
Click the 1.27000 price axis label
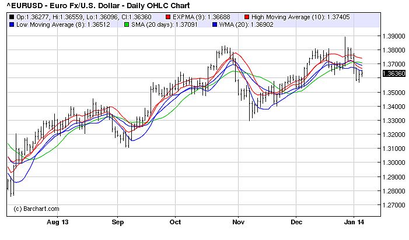pos(393,205)
